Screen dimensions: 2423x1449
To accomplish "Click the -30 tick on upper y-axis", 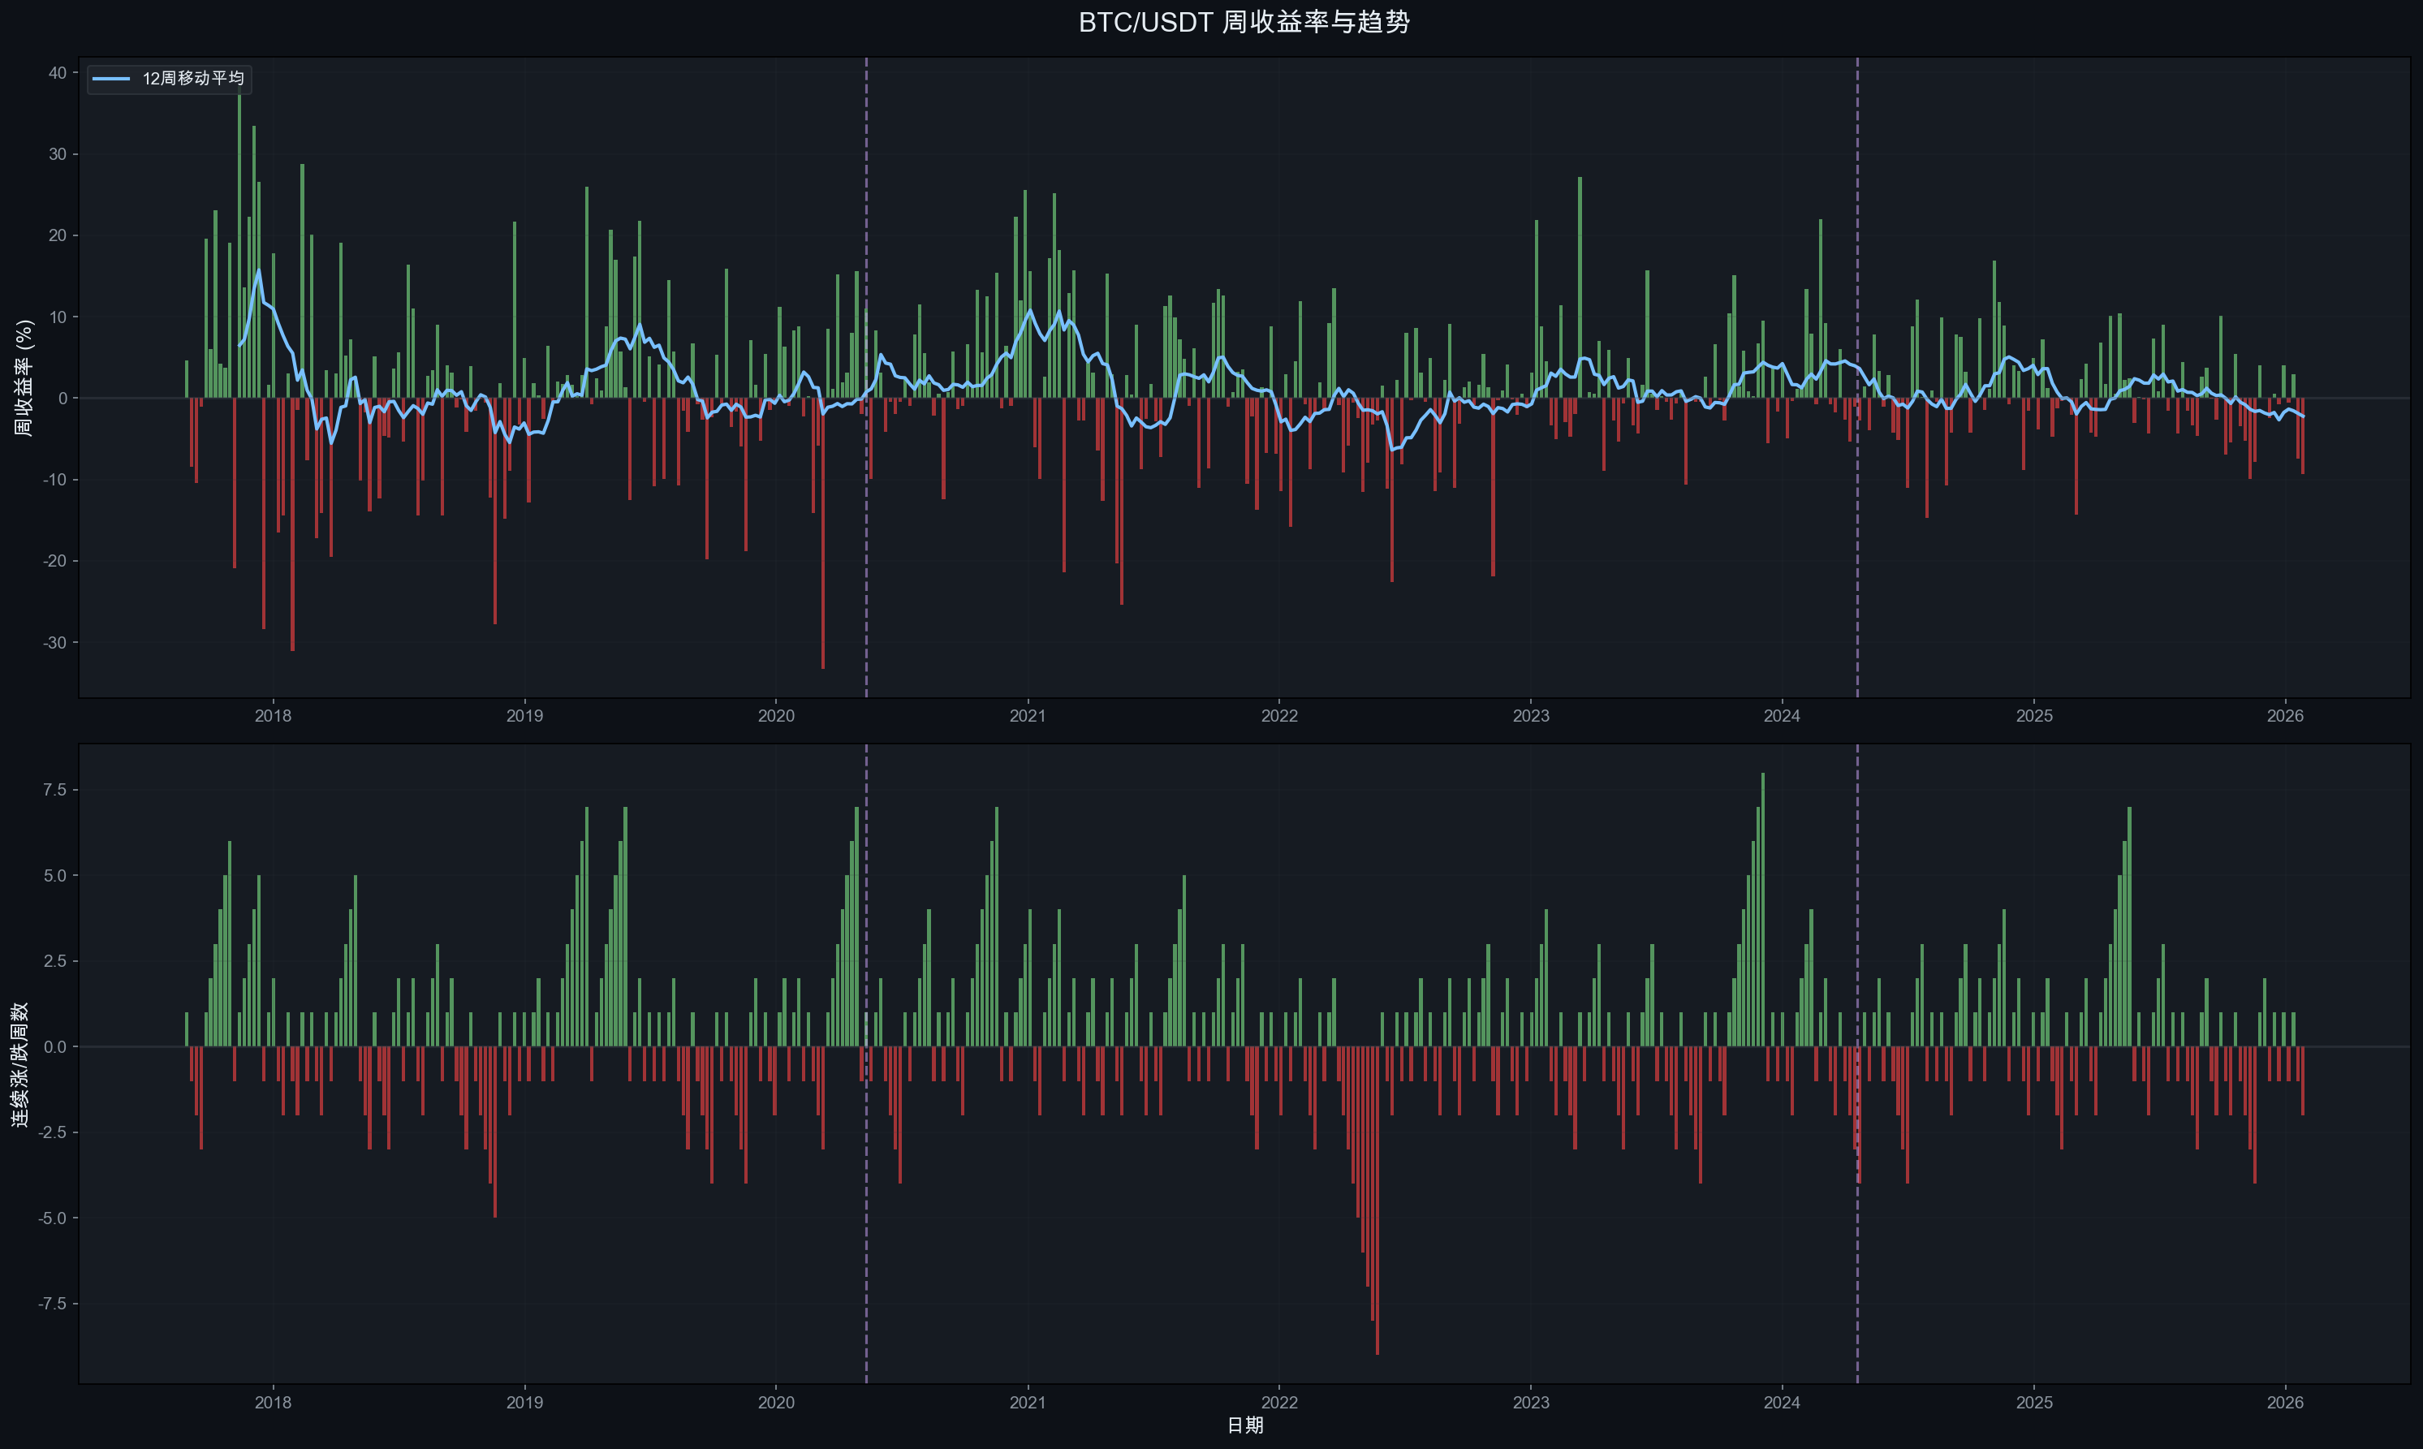I will pyautogui.click(x=54, y=642).
